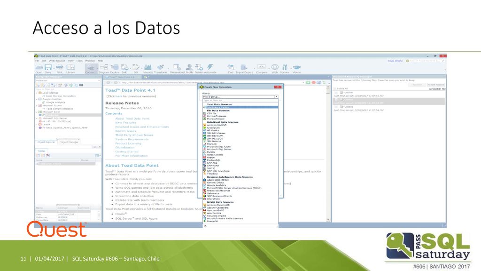Screen dimensions: 481x271
Task: Select the Toad Data Point 4.1 document tab
Action: point(122,77)
